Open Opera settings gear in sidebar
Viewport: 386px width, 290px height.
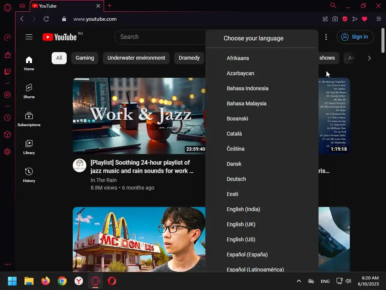pyautogui.click(x=8, y=152)
